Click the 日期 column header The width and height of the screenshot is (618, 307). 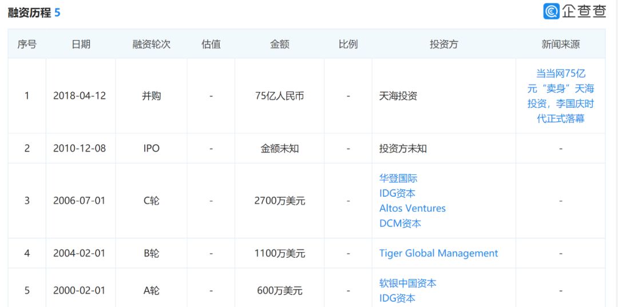point(81,44)
